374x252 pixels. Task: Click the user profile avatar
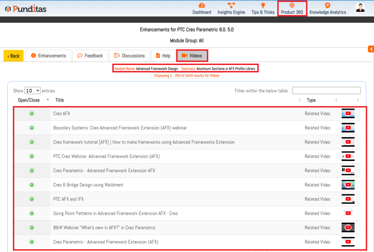(360, 8)
